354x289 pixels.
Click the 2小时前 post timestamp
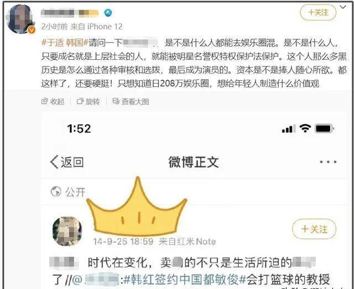click(x=54, y=27)
